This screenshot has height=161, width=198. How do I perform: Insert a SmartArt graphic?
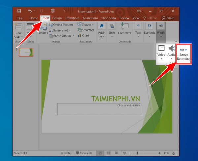pyautogui.click(x=85, y=30)
